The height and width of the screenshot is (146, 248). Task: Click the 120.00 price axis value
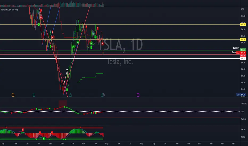[x=243, y=83]
